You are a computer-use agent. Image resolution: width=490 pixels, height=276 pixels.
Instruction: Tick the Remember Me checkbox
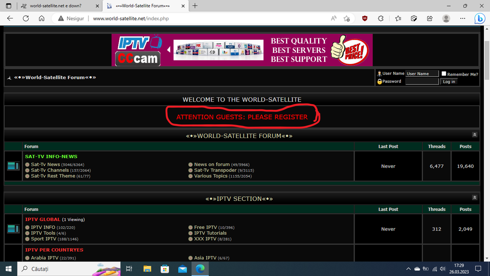pos(444,74)
